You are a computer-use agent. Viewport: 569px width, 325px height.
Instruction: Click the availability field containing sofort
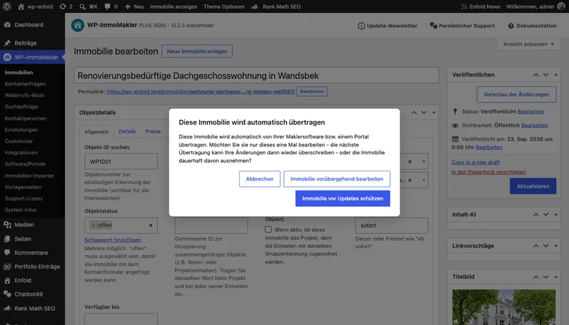(x=392, y=225)
